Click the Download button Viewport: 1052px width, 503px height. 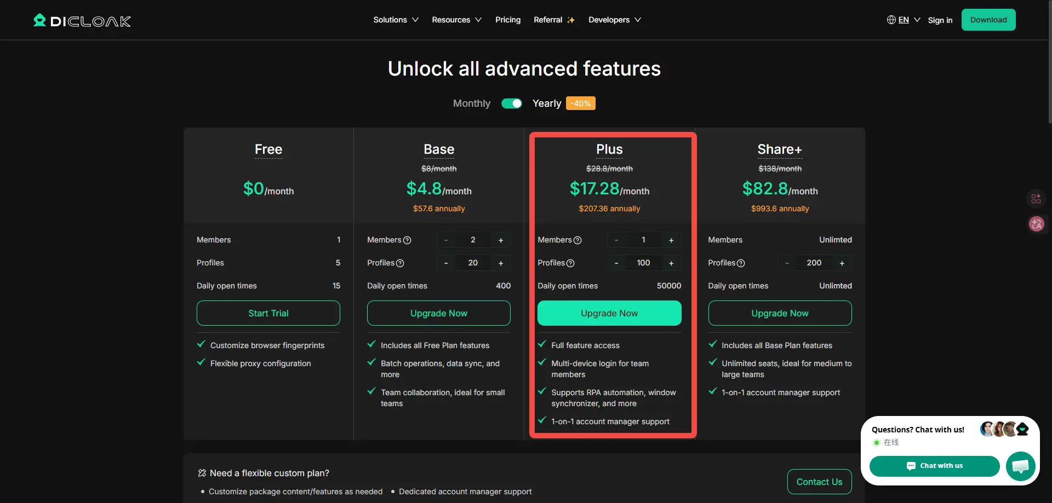click(x=988, y=20)
